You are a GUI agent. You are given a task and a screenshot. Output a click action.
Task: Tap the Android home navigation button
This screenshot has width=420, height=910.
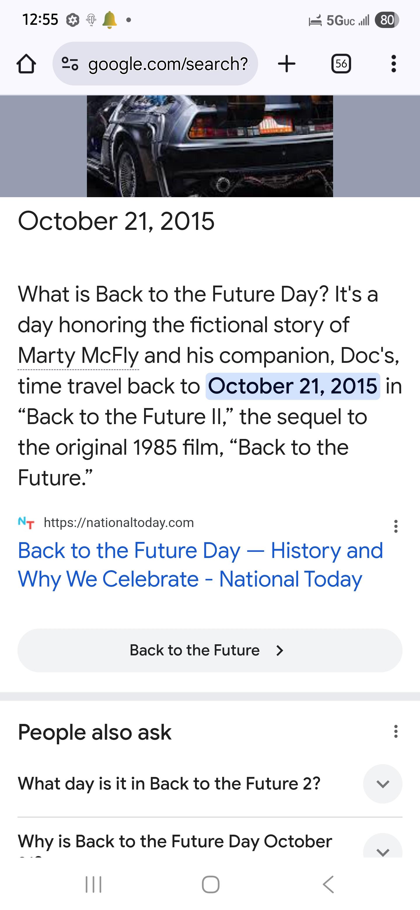point(211,884)
